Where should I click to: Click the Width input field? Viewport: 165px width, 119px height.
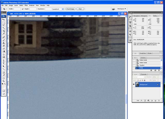(17, 9)
